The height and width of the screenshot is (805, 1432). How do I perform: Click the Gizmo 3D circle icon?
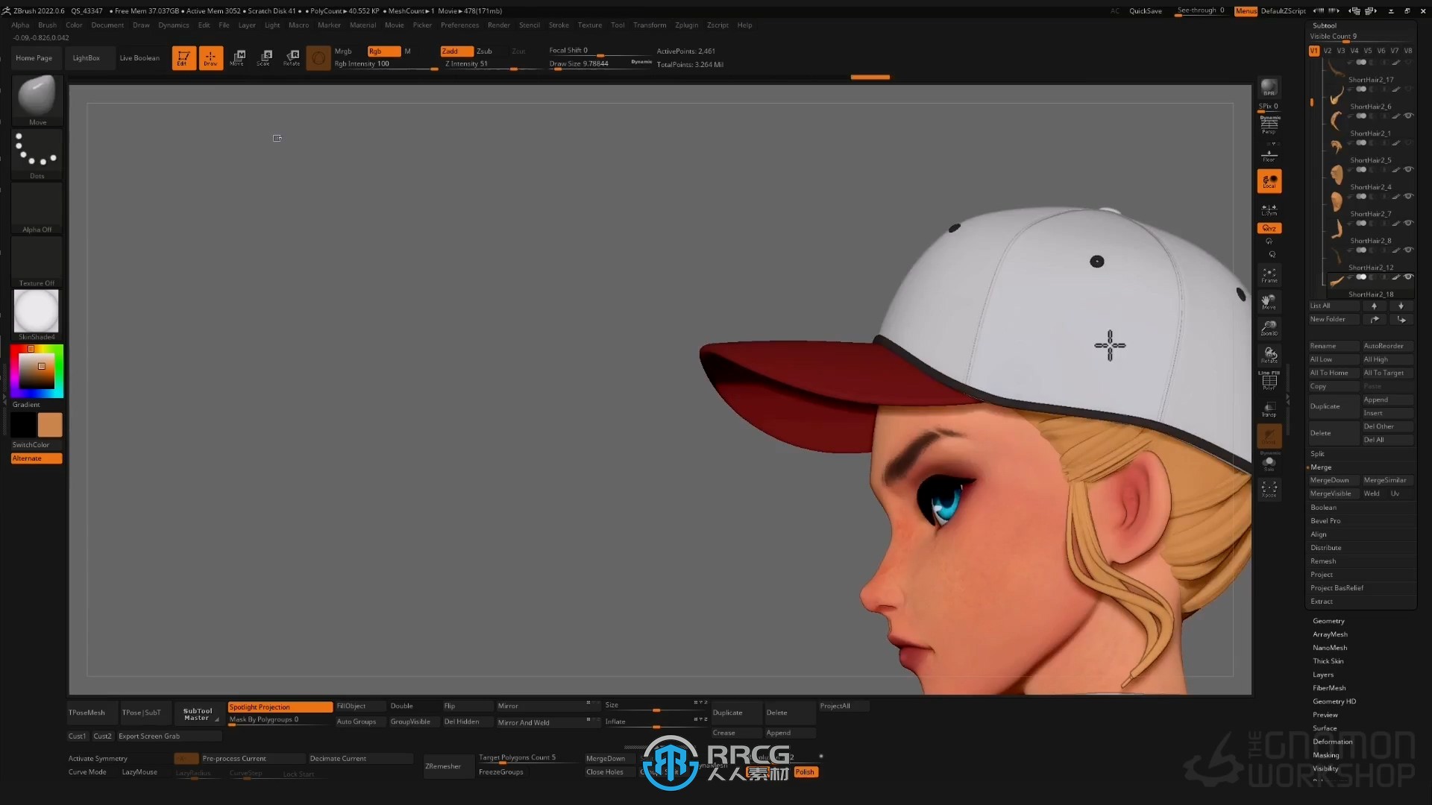pos(318,57)
